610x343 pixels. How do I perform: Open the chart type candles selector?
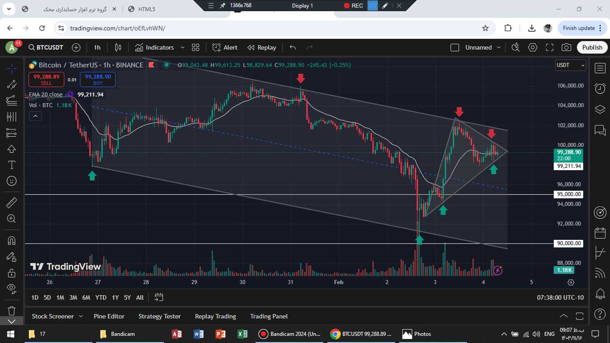(x=118, y=47)
